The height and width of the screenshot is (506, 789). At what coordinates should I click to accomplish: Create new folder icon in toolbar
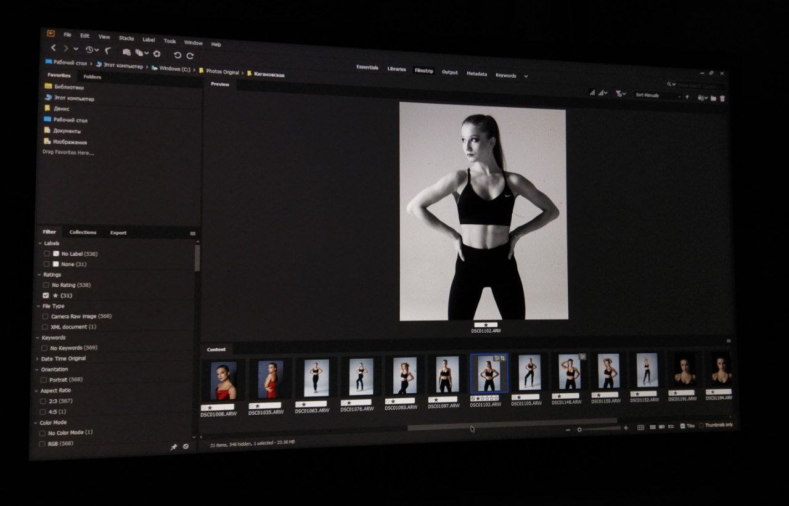point(713,98)
